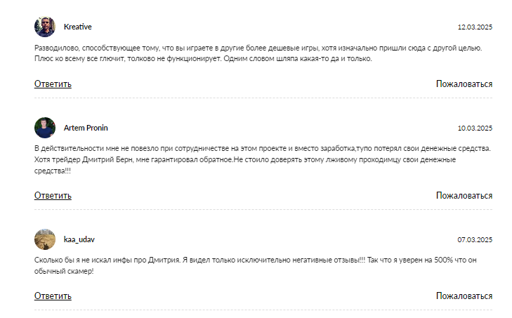
Task: Open the kaa_udav username
Action: pyautogui.click(x=79, y=239)
